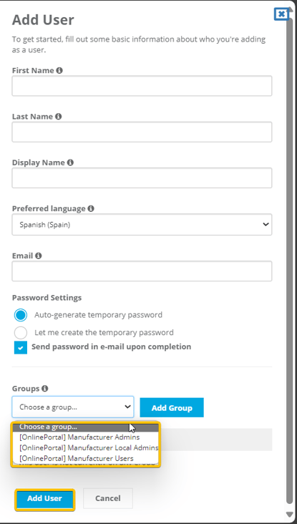Click the info icon beside Email
Viewport: 297px width, 524px height.
click(x=39, y=256)
